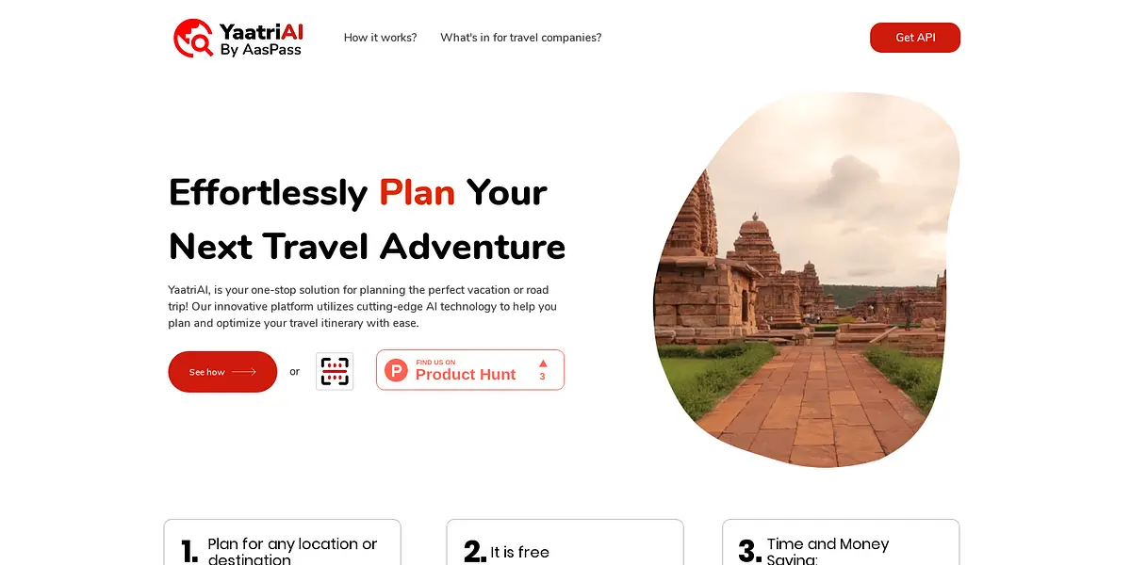Open the QR code scanner icon

coord(335,371)
